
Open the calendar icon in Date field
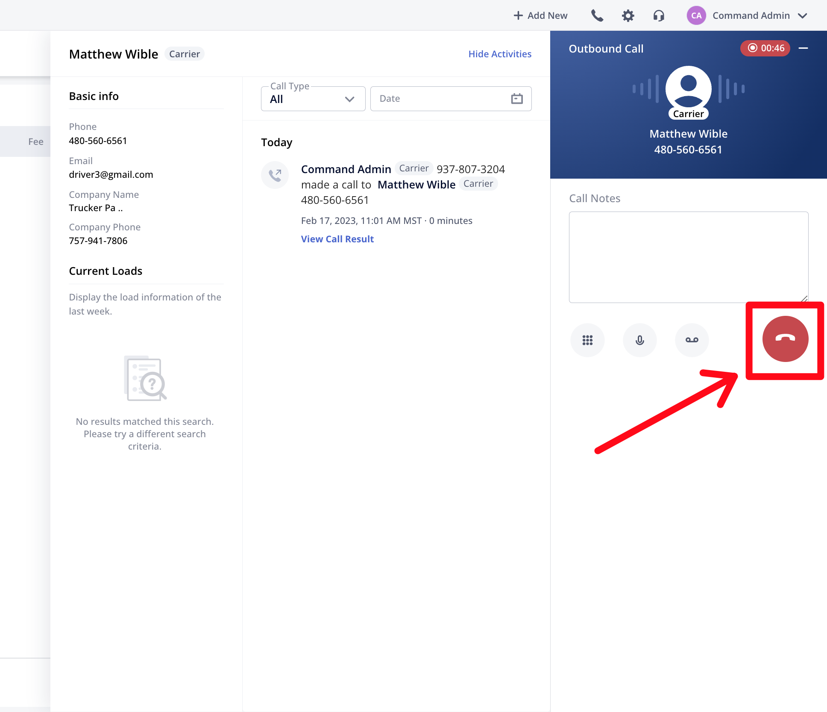517,99
